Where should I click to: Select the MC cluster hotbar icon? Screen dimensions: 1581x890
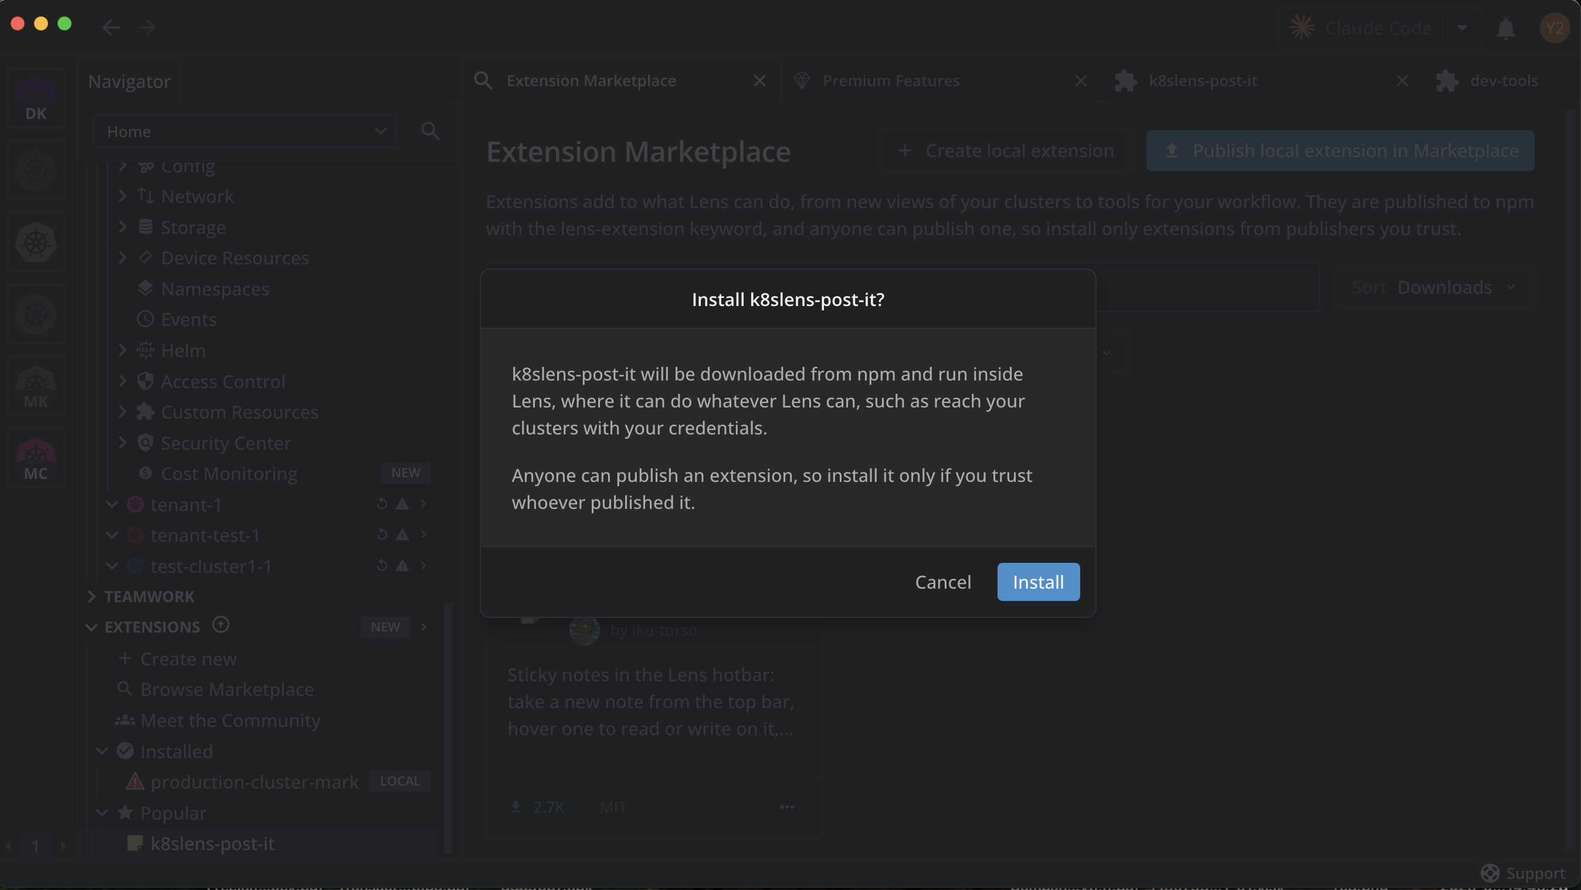(36, 458)
